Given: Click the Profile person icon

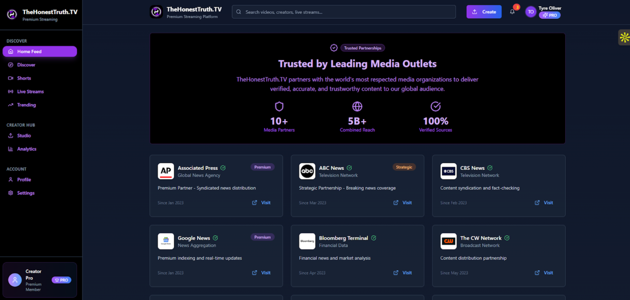Looking at the screenshot, I should coord(11,180).
